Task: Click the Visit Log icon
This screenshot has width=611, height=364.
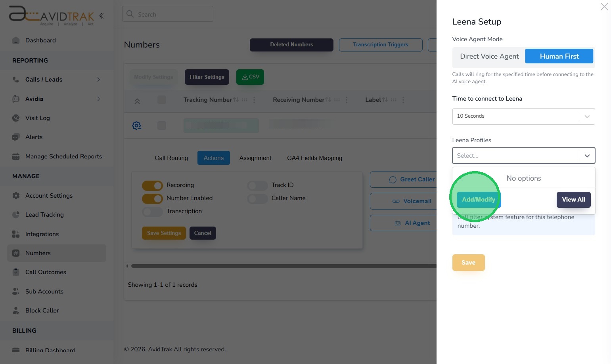Action: coord(16,118)
